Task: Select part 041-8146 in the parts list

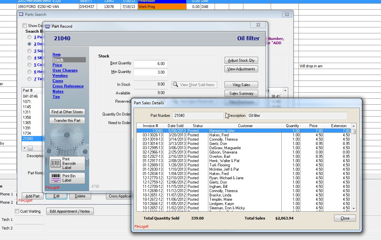Action: point(30,96)
